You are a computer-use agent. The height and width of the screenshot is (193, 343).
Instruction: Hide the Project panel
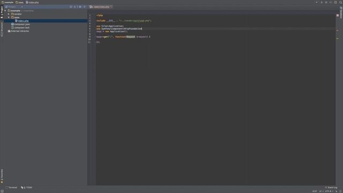tap(85, 7)
